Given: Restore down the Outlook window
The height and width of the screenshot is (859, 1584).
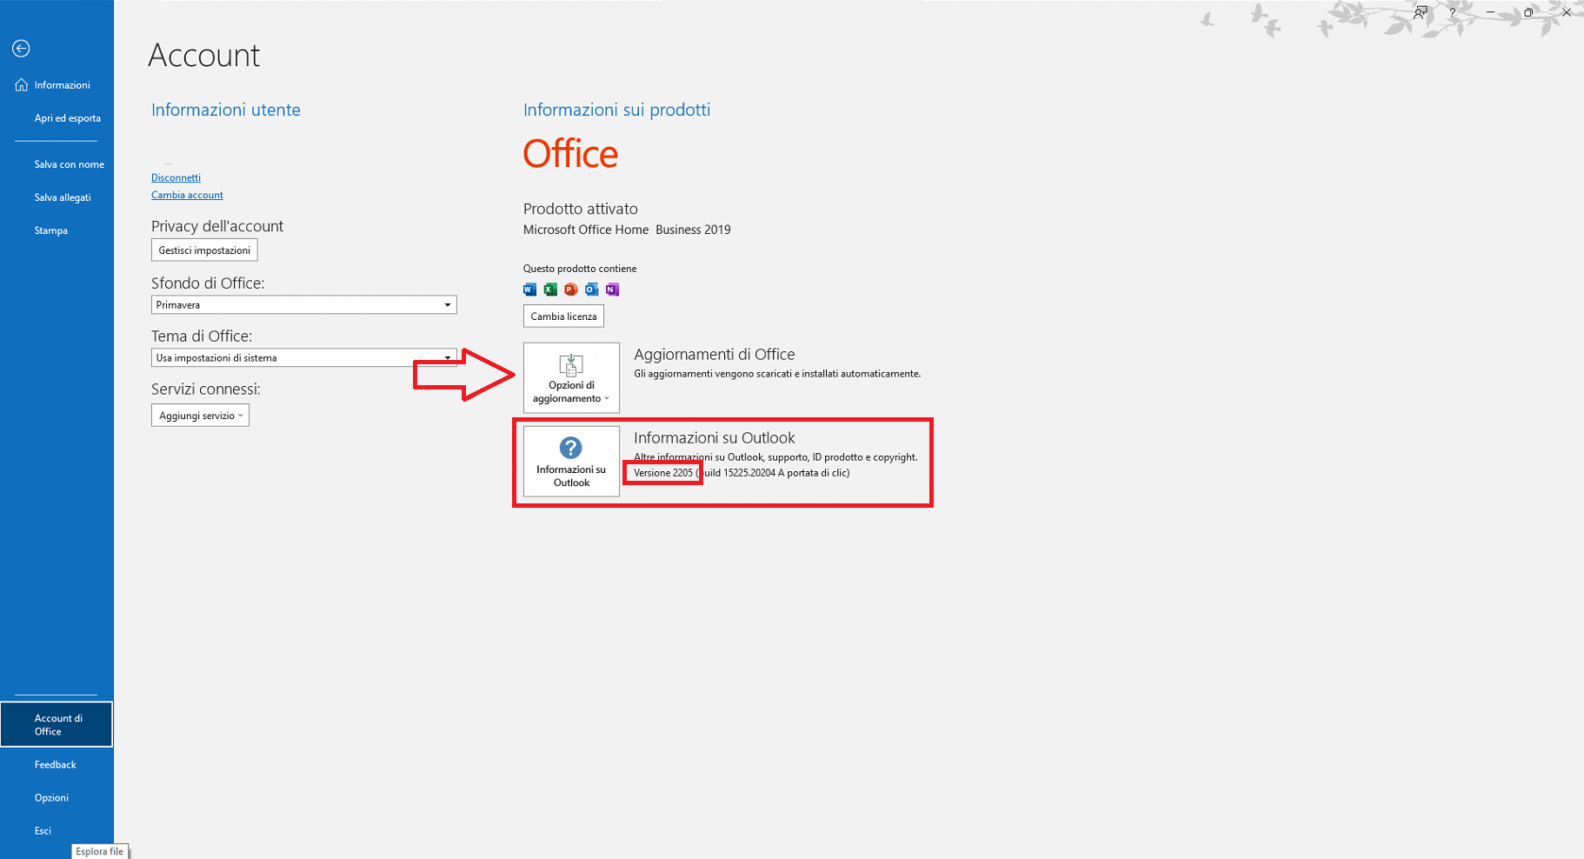Looking at the screenshot, I should click(x=1528, y=12).
